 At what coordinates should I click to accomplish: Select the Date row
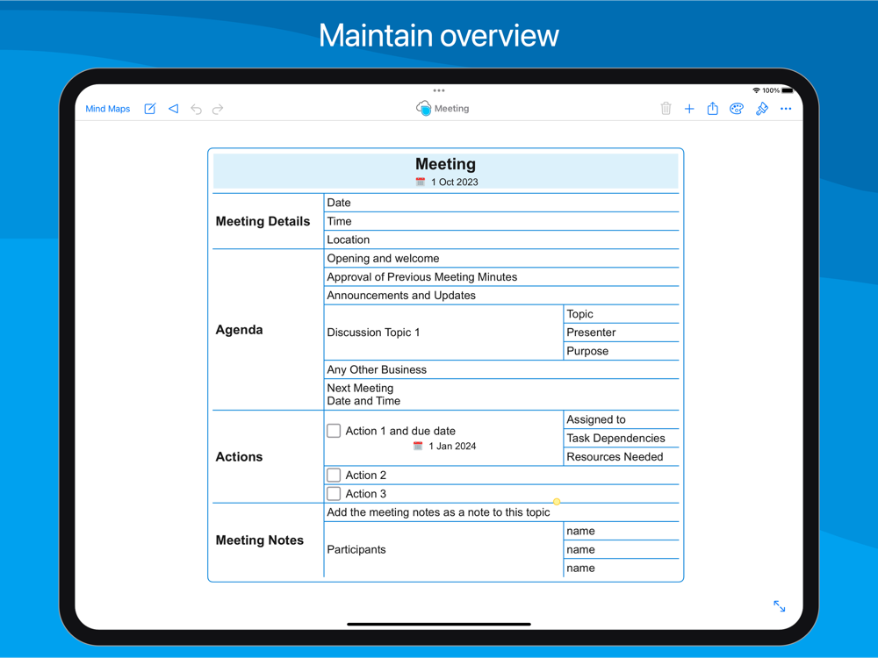(501, 203)
